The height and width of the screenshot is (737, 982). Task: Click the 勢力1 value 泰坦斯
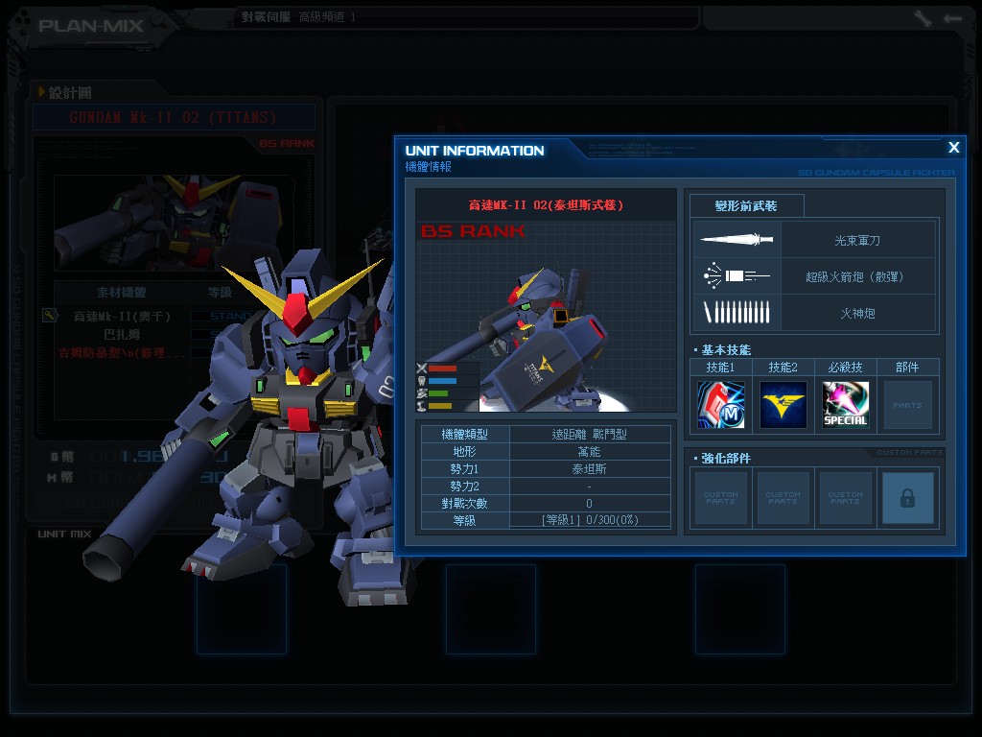pos(590,468)
